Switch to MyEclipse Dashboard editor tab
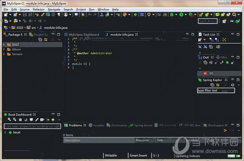The height and width of the screenshot is (161, 244). 82,34
